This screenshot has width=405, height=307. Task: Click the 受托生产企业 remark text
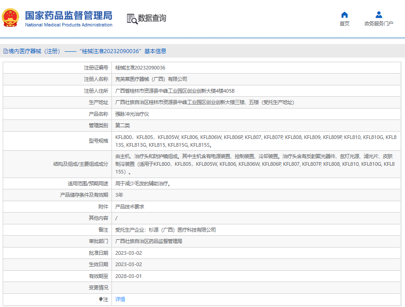click(x=166, y=230)
